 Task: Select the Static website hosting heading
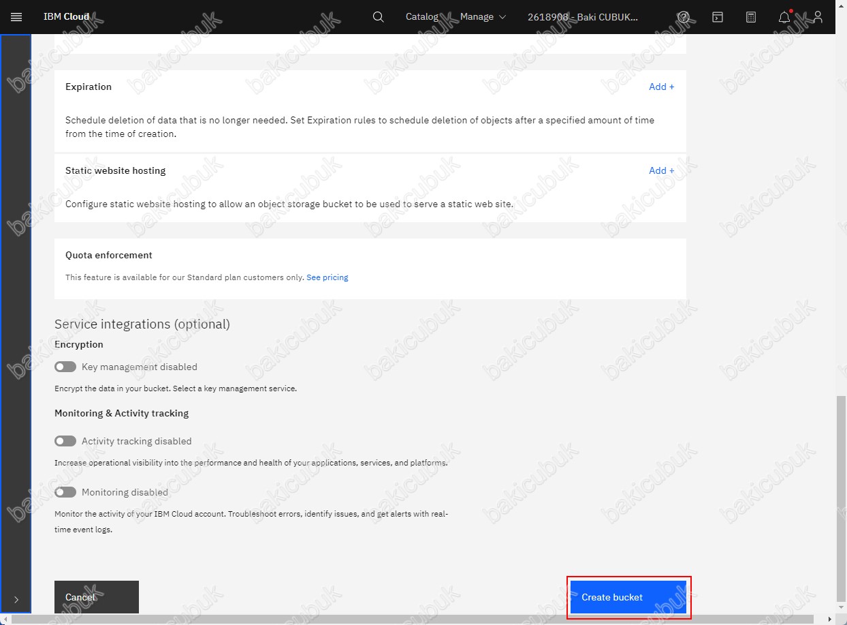pyautogui.click(x=116, y=170)
